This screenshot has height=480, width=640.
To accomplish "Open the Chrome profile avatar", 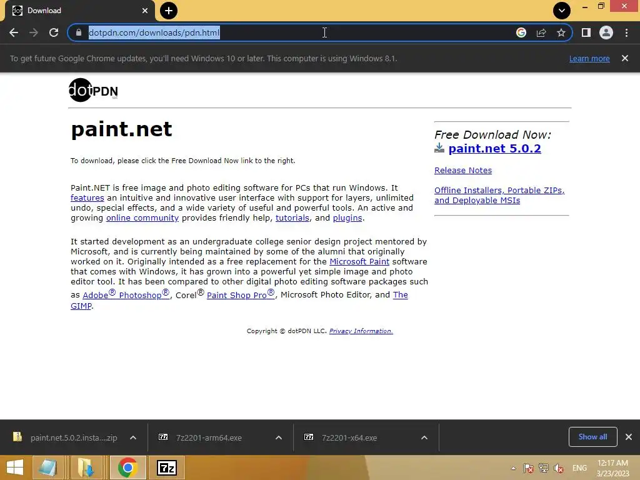I will tap(606, 32).
